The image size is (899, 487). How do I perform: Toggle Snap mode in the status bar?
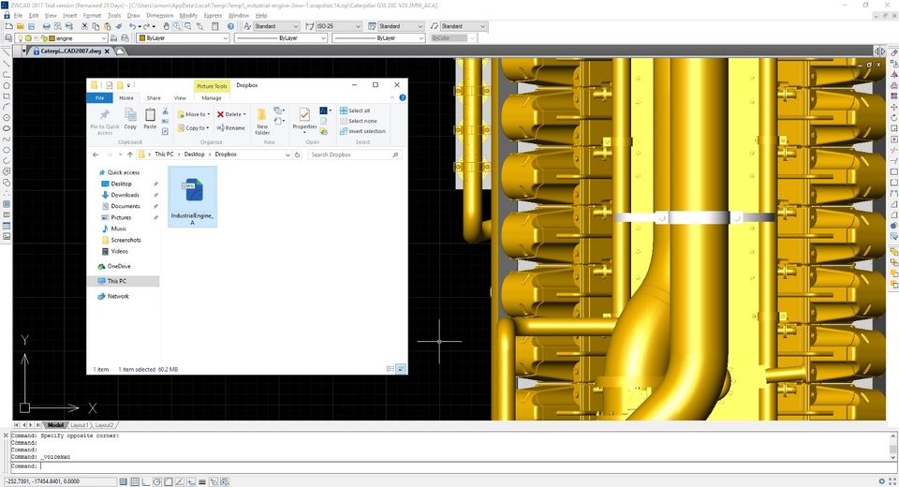pyautogui.click(x=123, y=481)
